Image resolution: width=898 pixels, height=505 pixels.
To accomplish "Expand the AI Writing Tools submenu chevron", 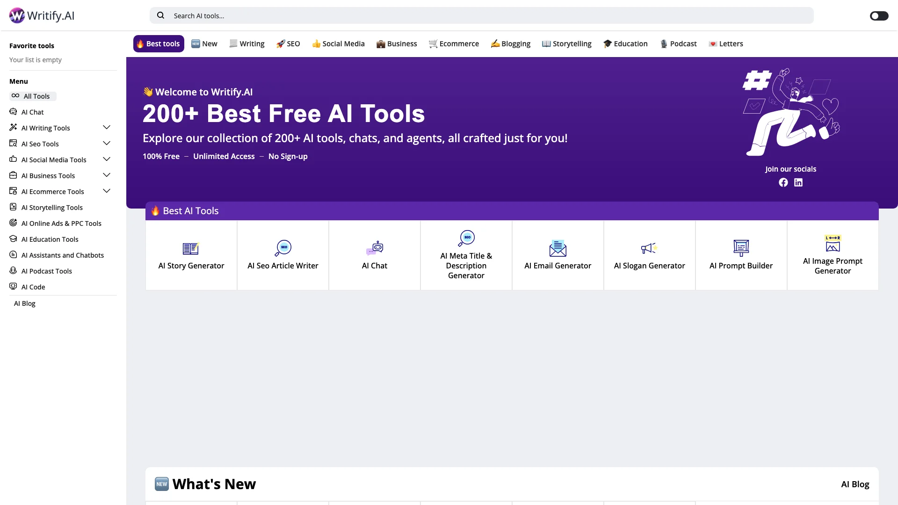I will click(107, 127).
